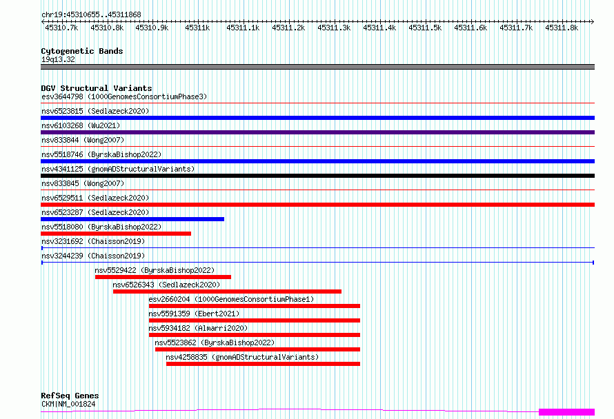The width and height of the screenshot is (614, 419).
Task: Click the 45310.7k ruler tick label
Action: tap(61, 28)
